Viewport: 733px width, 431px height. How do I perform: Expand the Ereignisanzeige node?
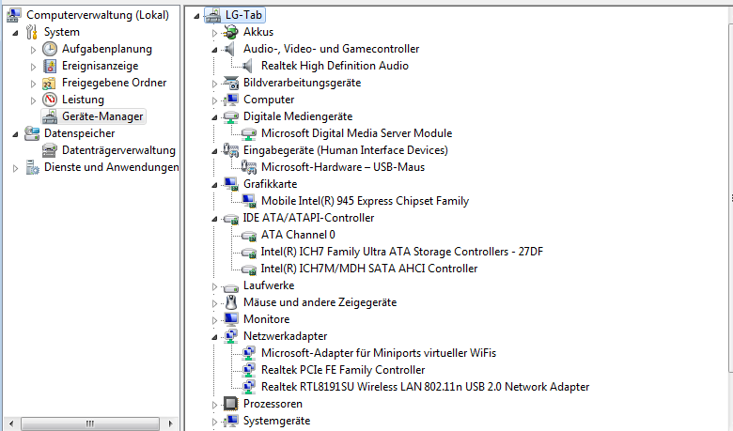[x=33, y=67]
